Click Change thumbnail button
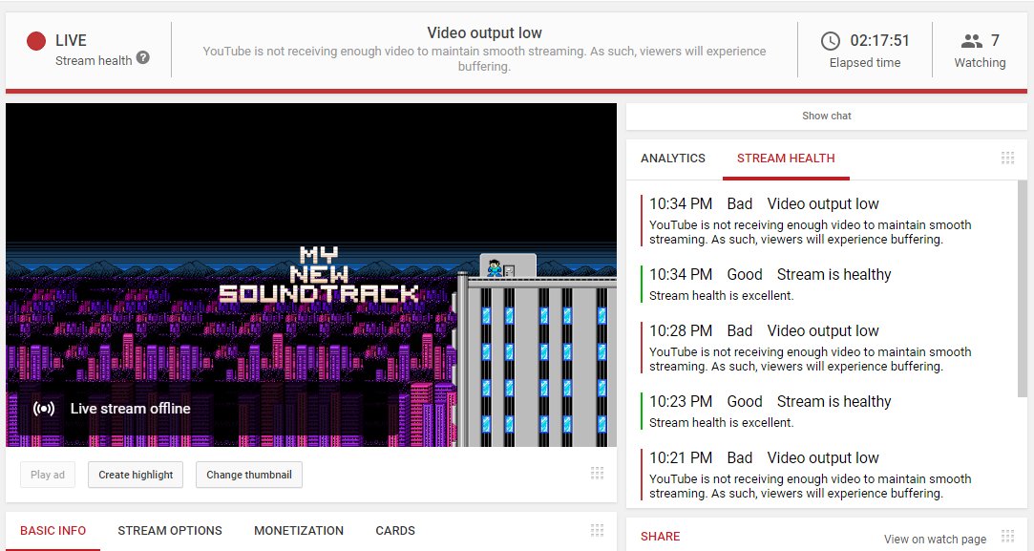This screenshot has width=1034, height=551. click(249, 475)
